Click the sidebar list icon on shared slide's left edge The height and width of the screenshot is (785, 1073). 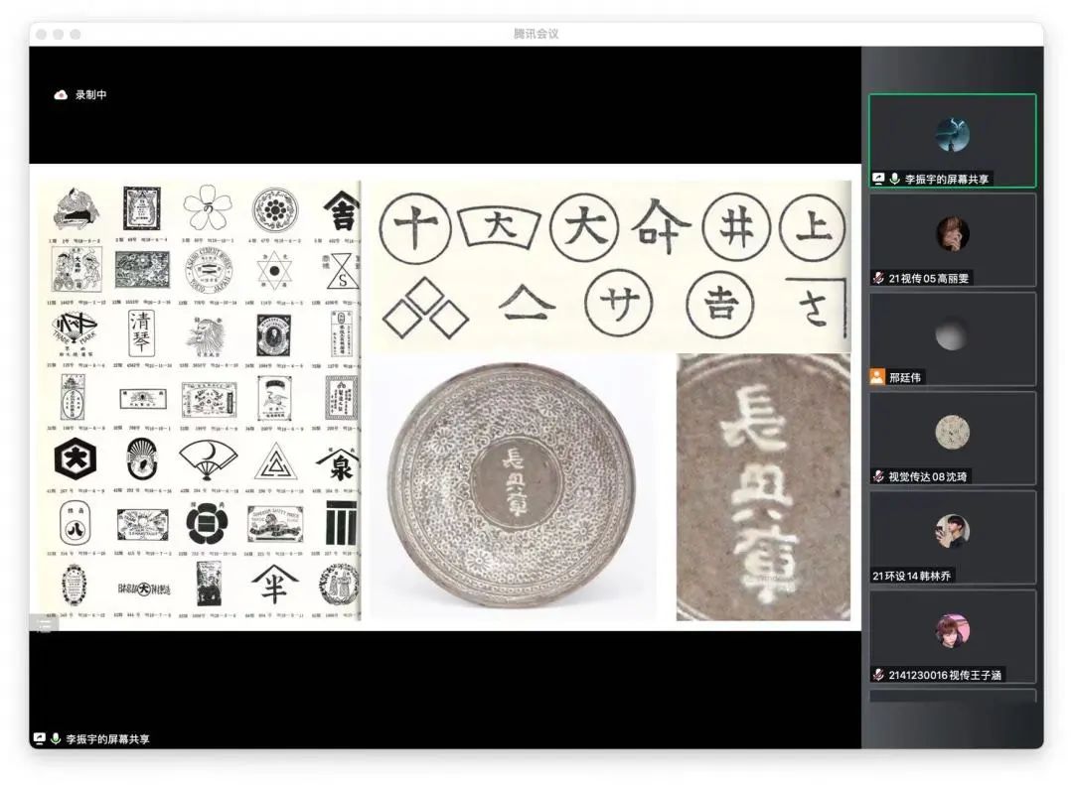(x=44, y=625)
